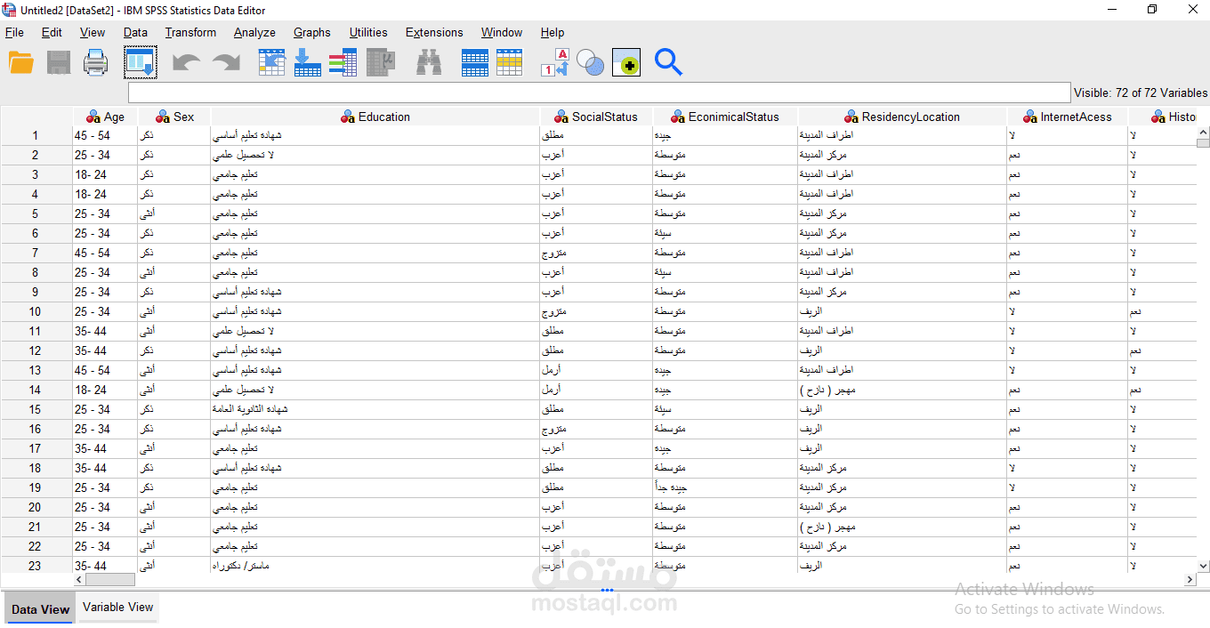Switch to the Variable View tab
1210x628 pixels.
coord(118,607)
